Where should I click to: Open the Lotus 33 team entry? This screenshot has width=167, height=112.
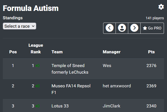coord(60,106)
